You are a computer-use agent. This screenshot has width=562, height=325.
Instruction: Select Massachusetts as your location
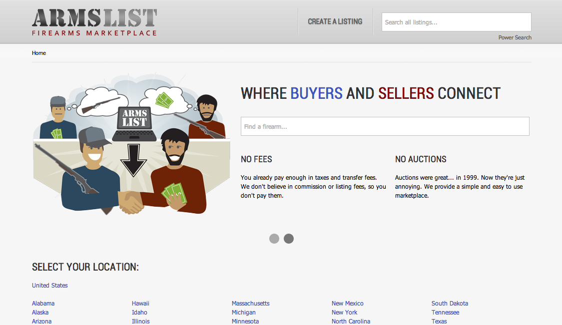tap(251, 304)
